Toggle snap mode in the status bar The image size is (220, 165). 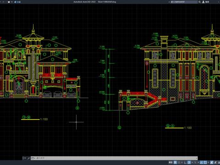click(x=179, y=162)
